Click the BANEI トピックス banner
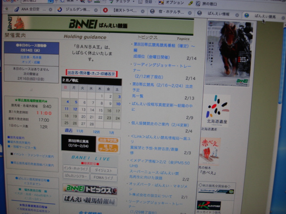Screen dimensions: 286x214 click(x=90, y=190)
